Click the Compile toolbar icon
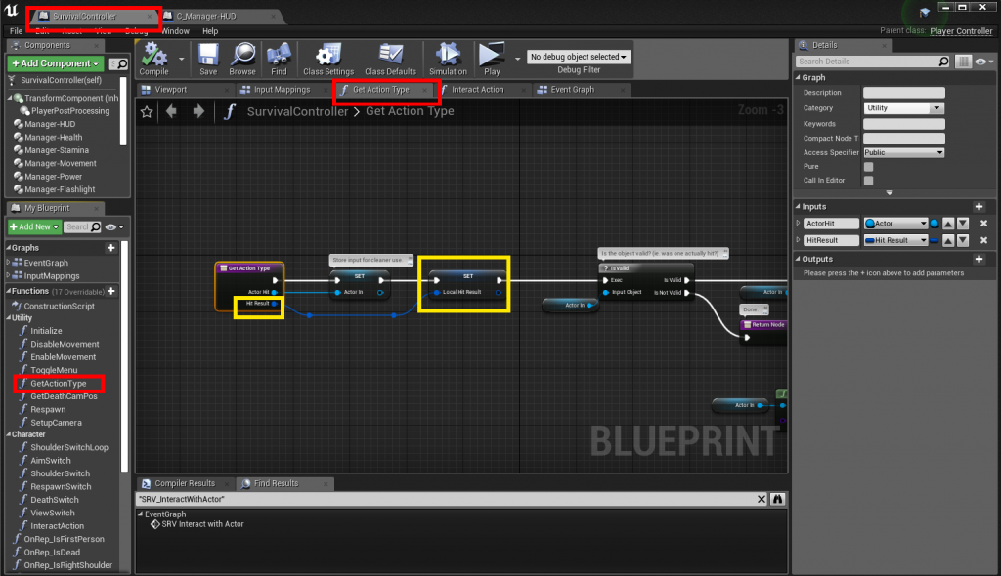The height and width of the screenshot is (576, 1001). (x=153, y=58)
